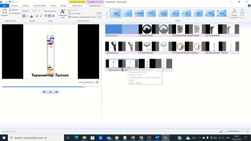251x141 pixels.
Task: Click the taskbar search box
Action: coord(36,137)
